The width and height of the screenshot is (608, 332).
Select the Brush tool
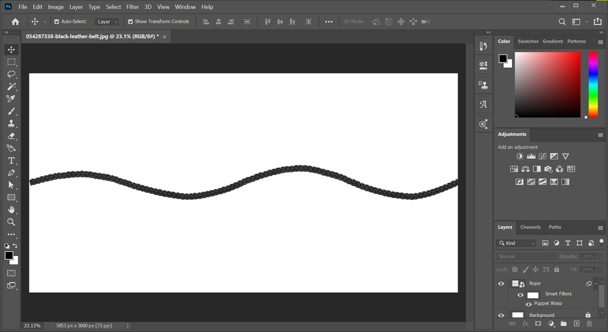(12, 111)
